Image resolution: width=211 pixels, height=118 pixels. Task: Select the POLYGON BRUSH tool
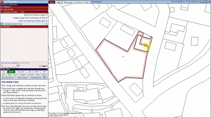coord(8,78)
